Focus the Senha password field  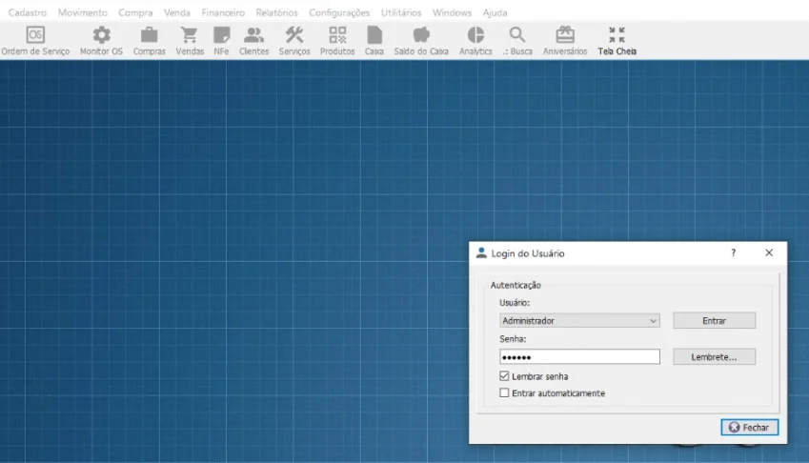point(579,357)
